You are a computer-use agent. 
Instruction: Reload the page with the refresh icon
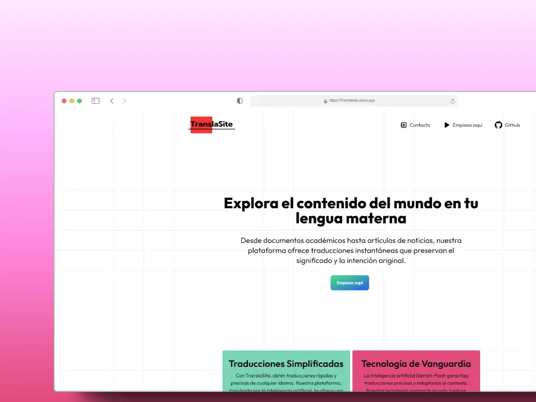tap(453, 101)
